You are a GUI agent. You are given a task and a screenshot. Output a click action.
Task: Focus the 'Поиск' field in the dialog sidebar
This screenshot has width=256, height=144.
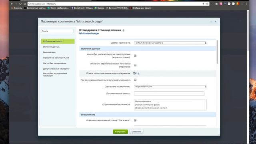[x=57, y=31]
